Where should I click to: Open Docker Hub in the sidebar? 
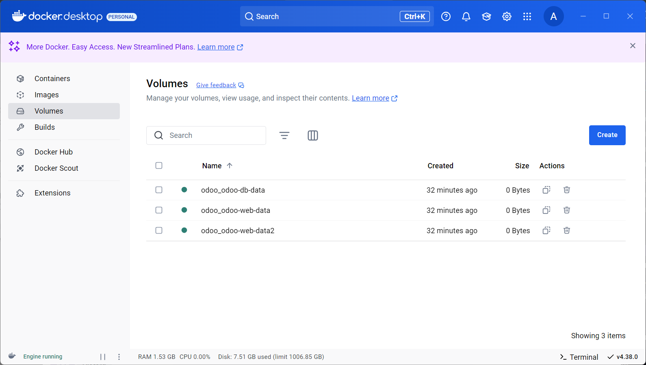click(64, 152)
